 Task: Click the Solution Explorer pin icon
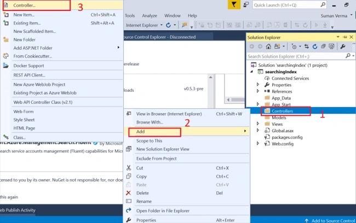pyautogui.click(x=345, y=37)
